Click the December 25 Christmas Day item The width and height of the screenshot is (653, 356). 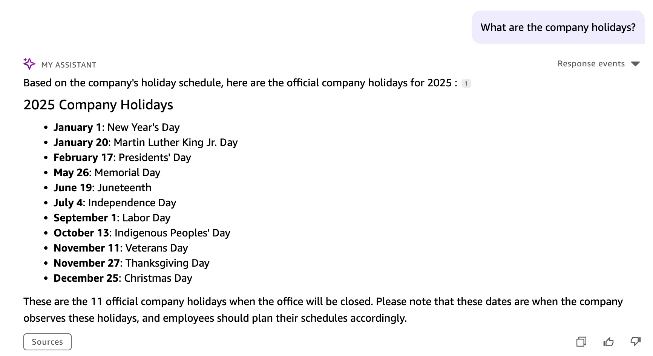click(123, 278)
